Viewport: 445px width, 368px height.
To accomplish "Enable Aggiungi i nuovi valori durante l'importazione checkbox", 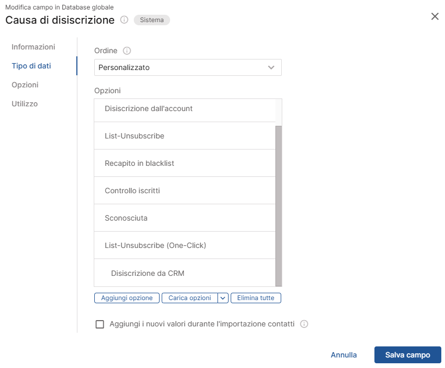I will pyautogui.click(x=100, y=324).
